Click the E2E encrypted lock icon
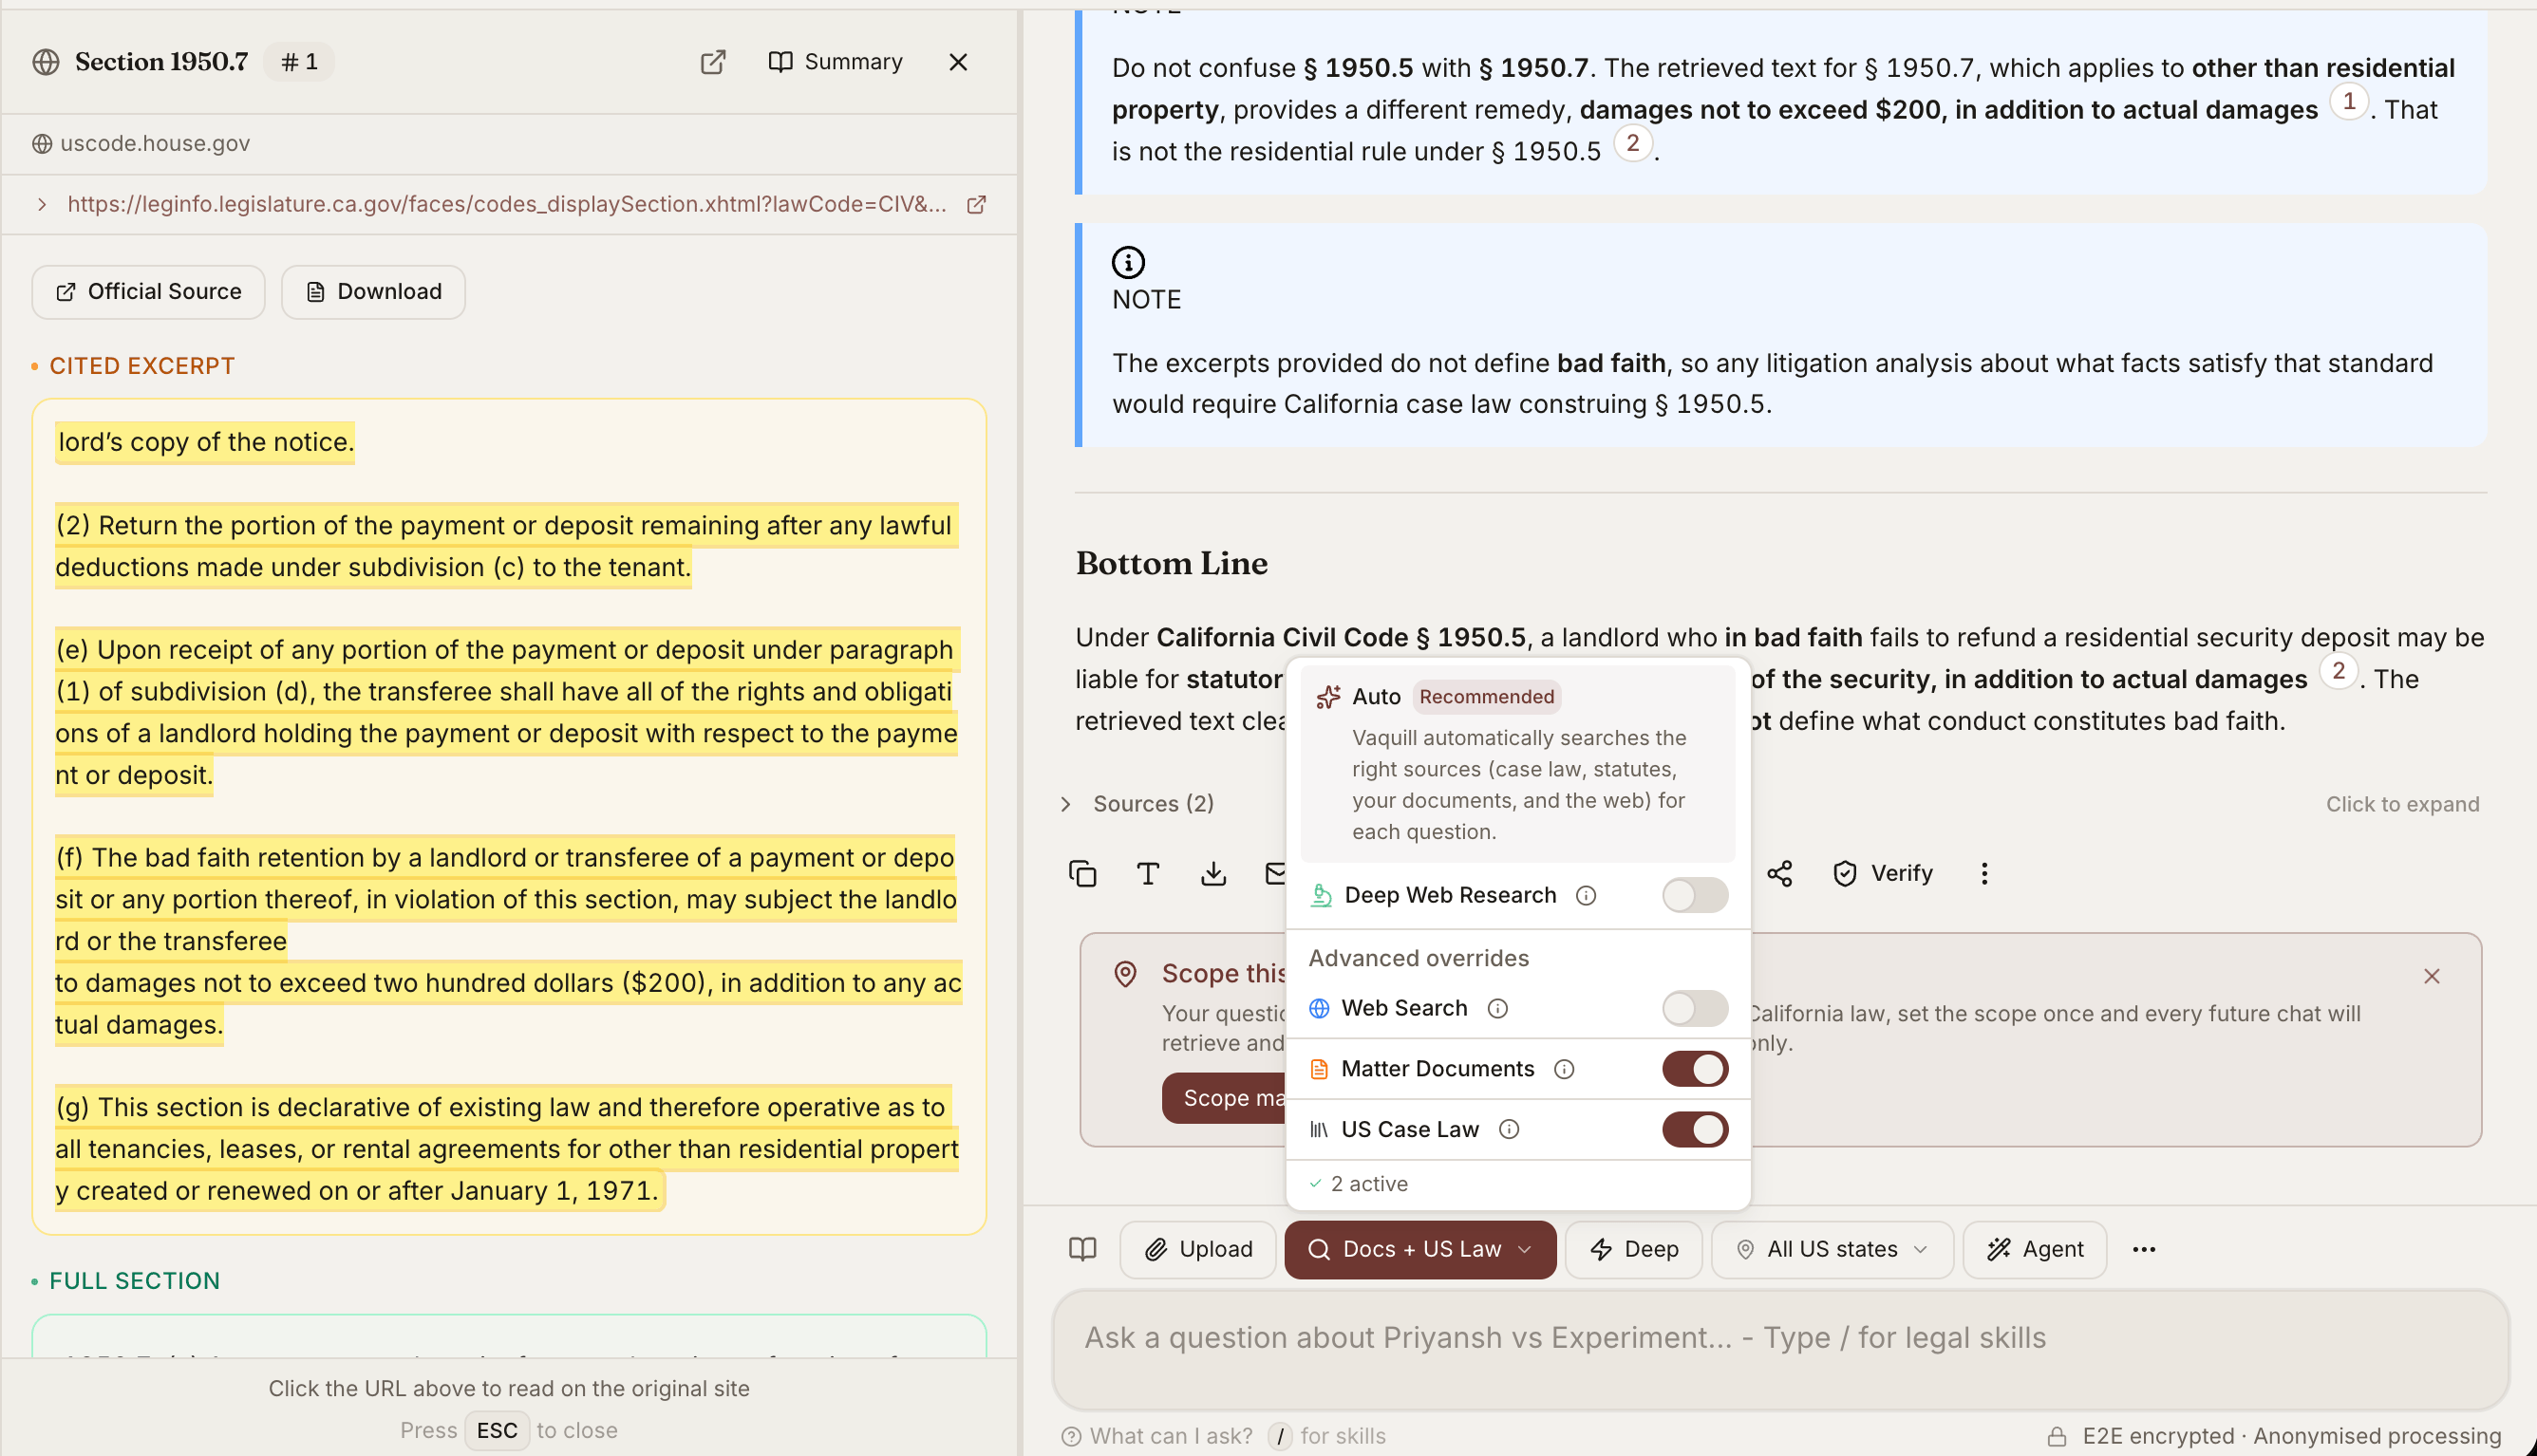 coord(2056,1436)
